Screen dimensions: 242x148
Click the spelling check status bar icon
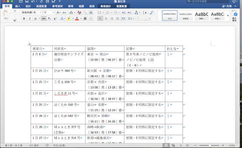(x=47, y=145)
